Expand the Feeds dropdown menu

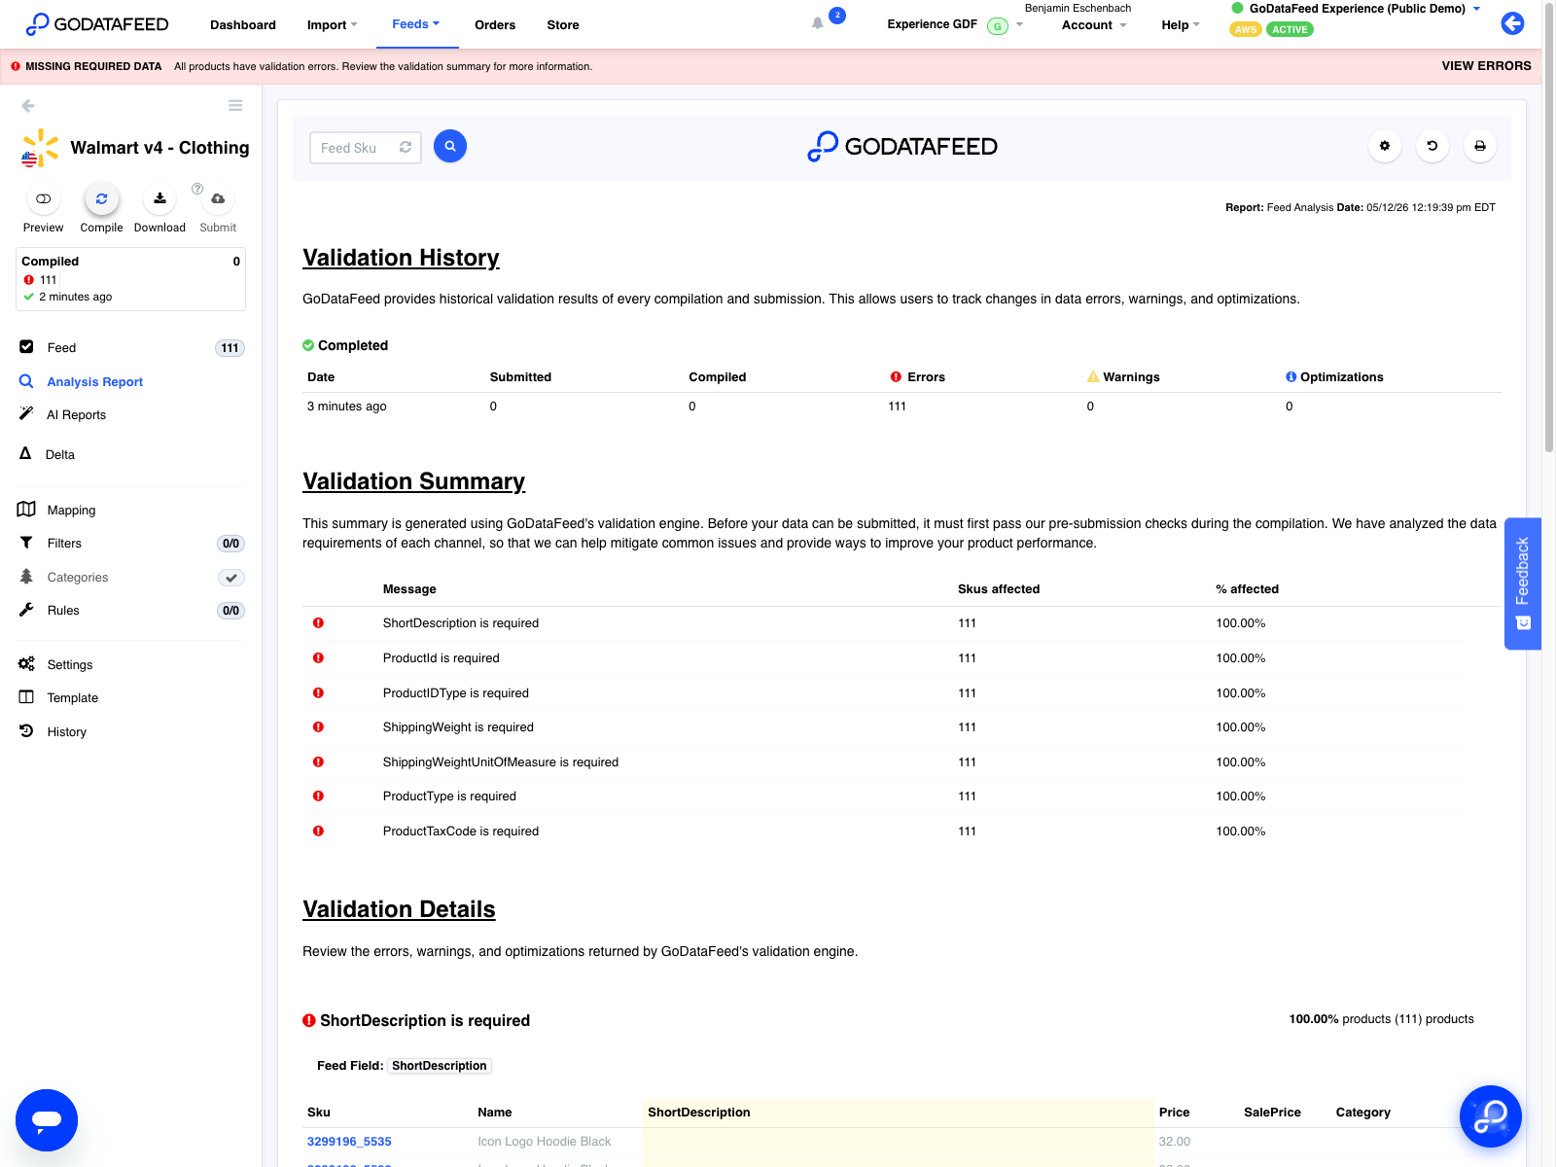(416, 23)
